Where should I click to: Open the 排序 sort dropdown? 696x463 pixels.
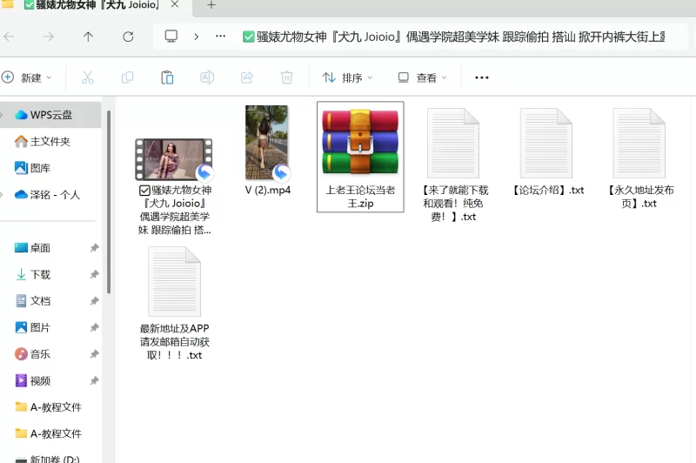[347, 77]
